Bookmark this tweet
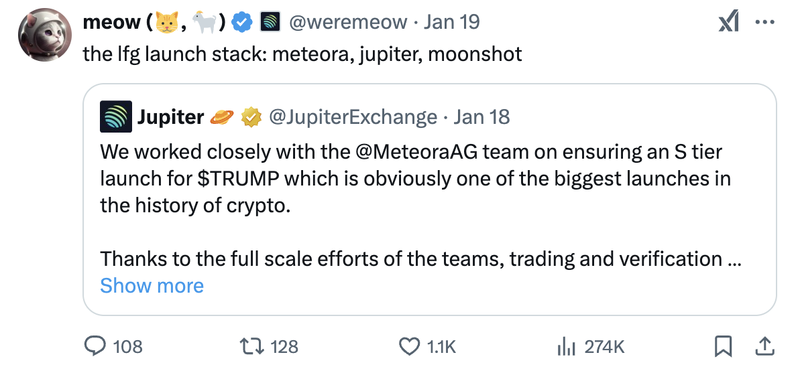798x375 pixels. point(722,346)
